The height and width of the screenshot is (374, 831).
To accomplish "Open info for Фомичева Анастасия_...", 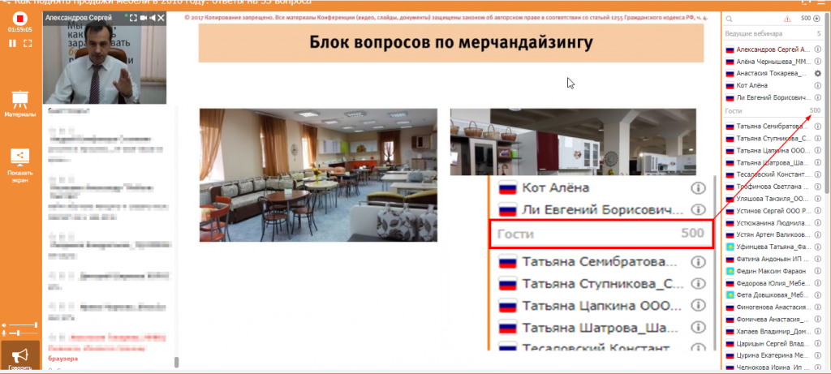I will 817,319.
